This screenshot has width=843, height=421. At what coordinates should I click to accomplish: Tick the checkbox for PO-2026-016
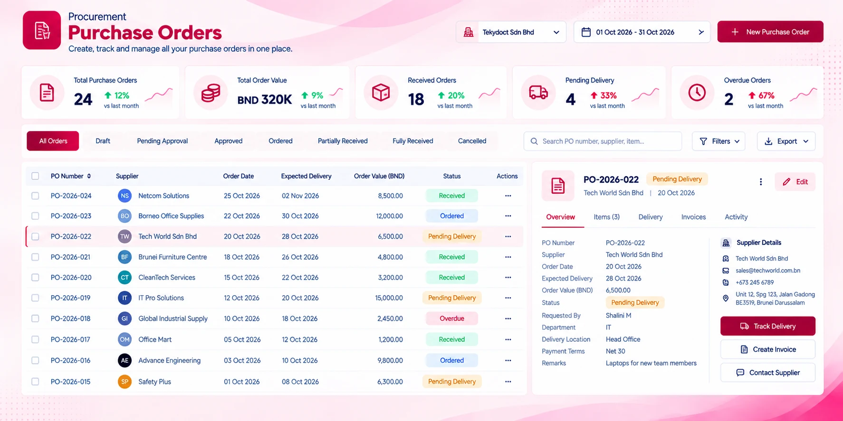[x=35, y=360]
